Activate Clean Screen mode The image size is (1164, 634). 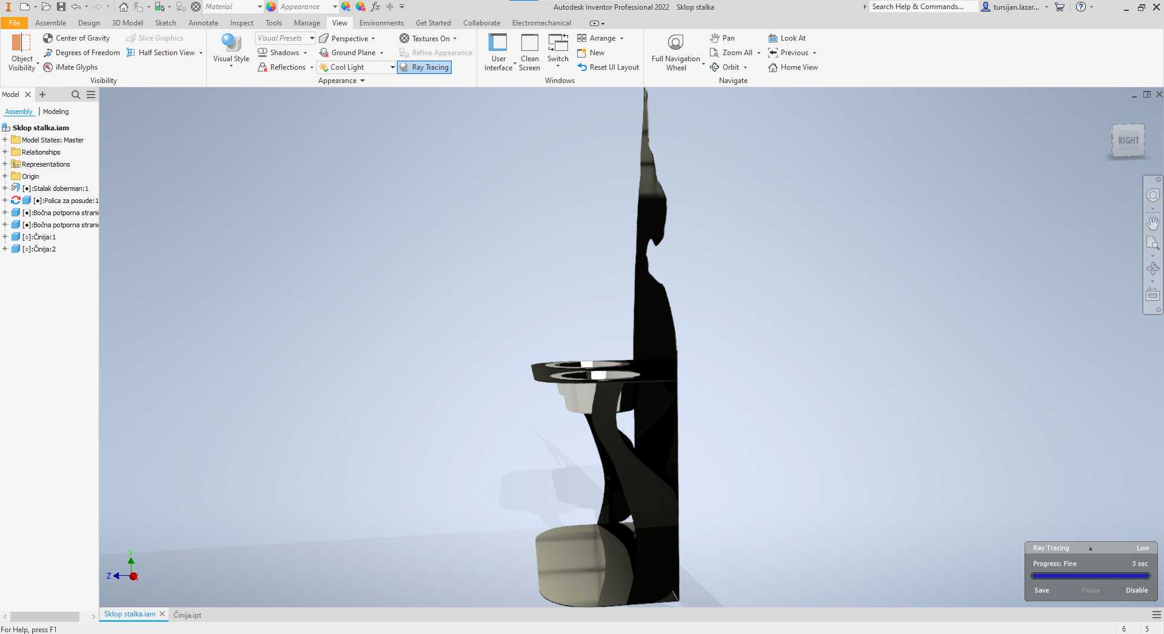[529, 52]
